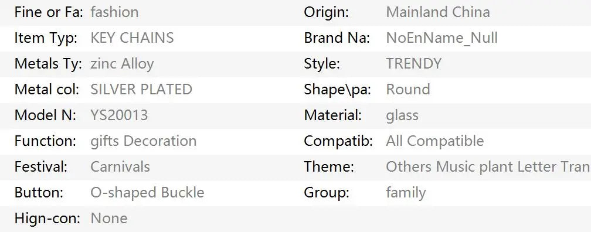Click the 'Brand Na:' label
Viewport: 591px width, 232px height.
click(337, 37)
